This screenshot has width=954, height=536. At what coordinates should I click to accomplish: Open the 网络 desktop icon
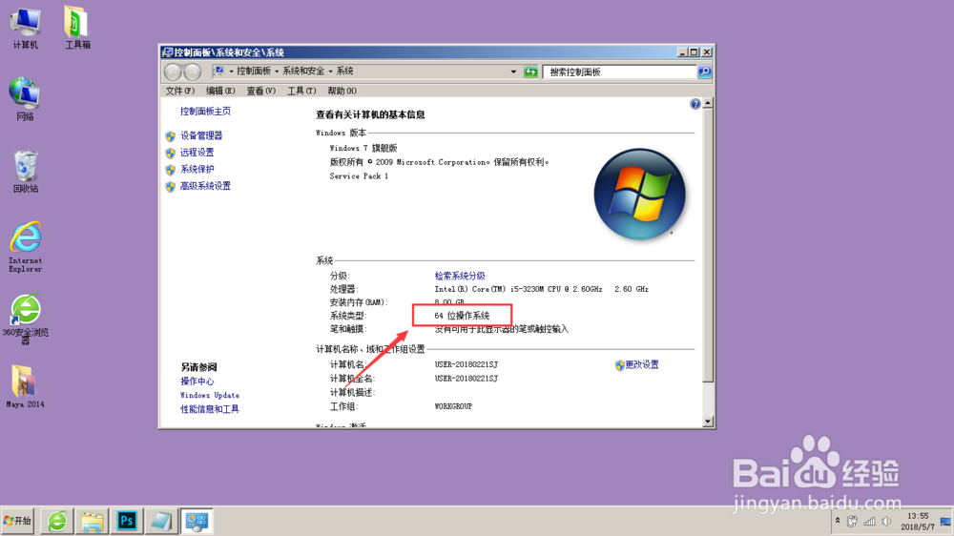point(25,98)
